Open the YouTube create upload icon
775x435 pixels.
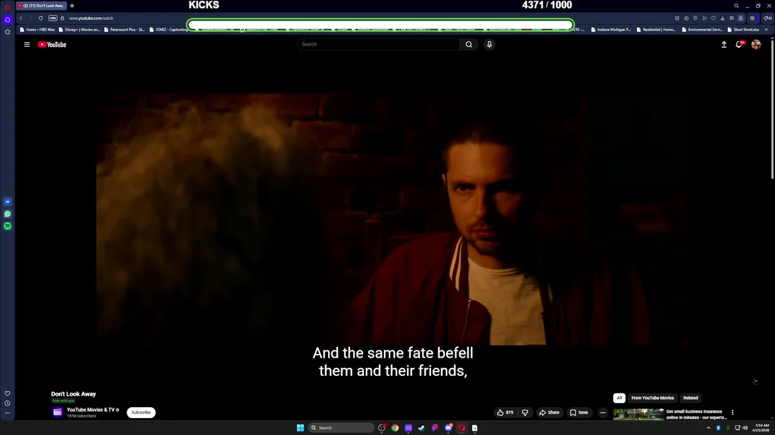coord(724,44)
